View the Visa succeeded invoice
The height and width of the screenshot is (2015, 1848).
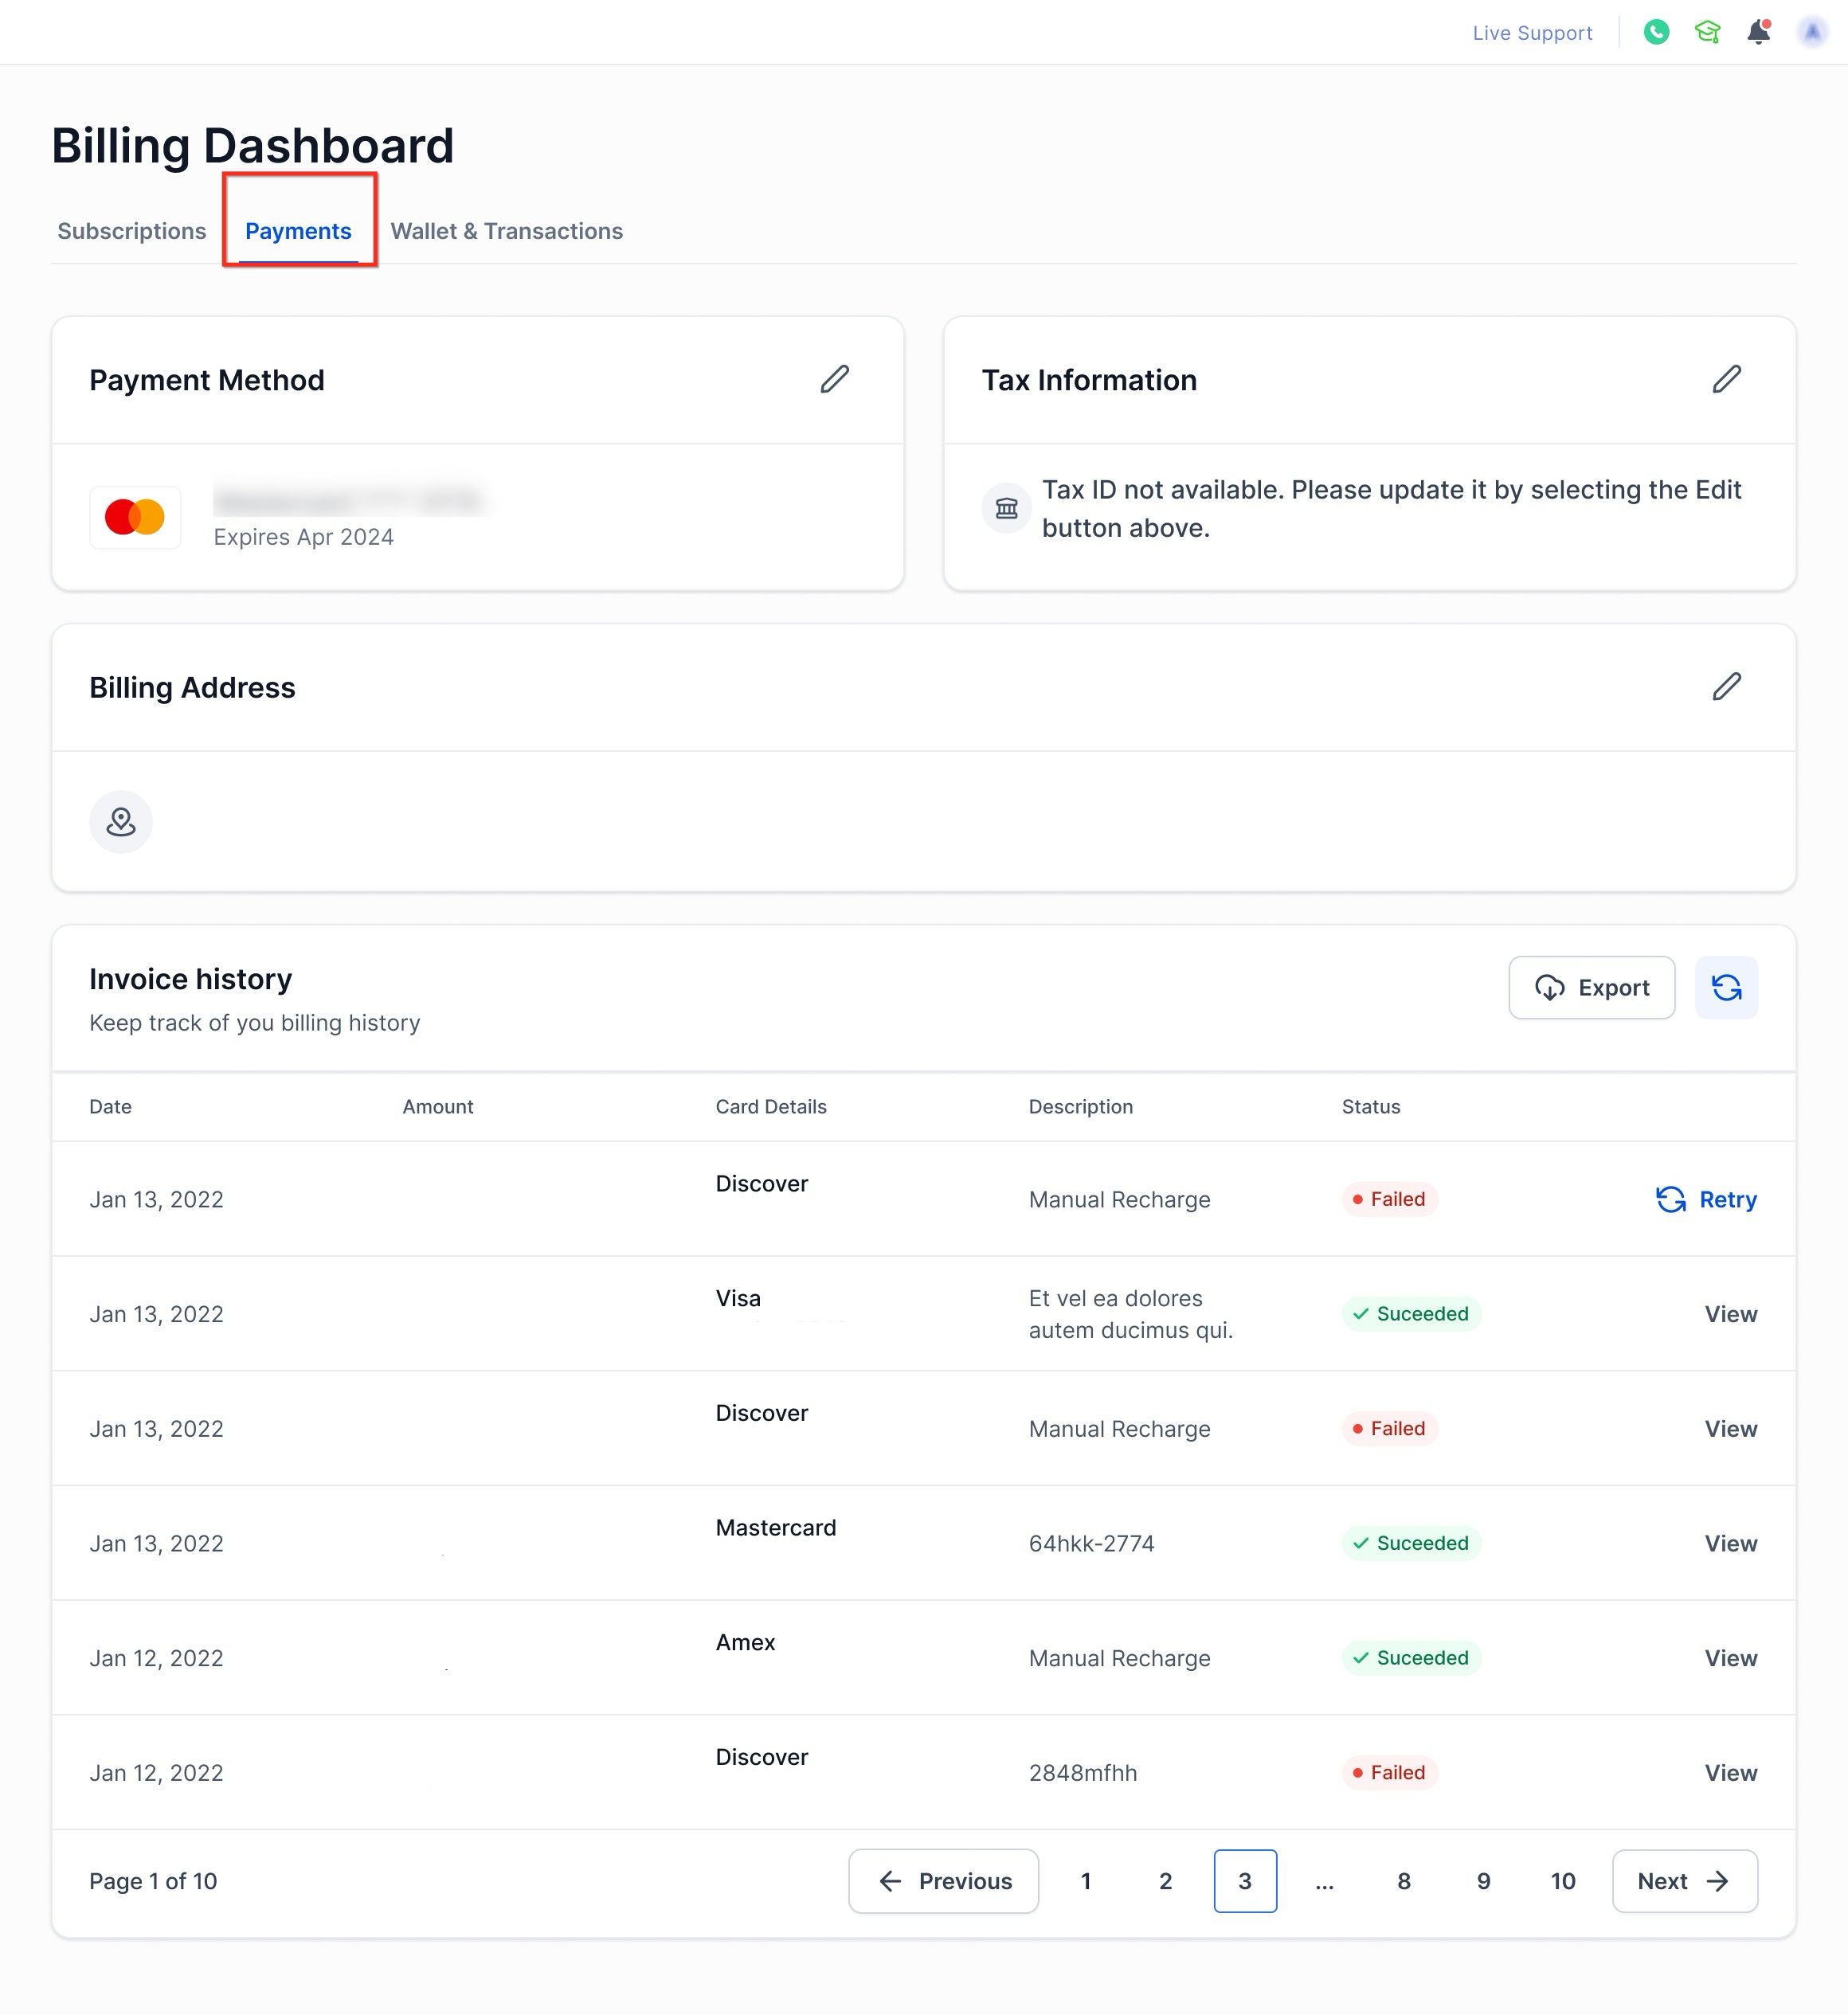click(1730, 1314)
